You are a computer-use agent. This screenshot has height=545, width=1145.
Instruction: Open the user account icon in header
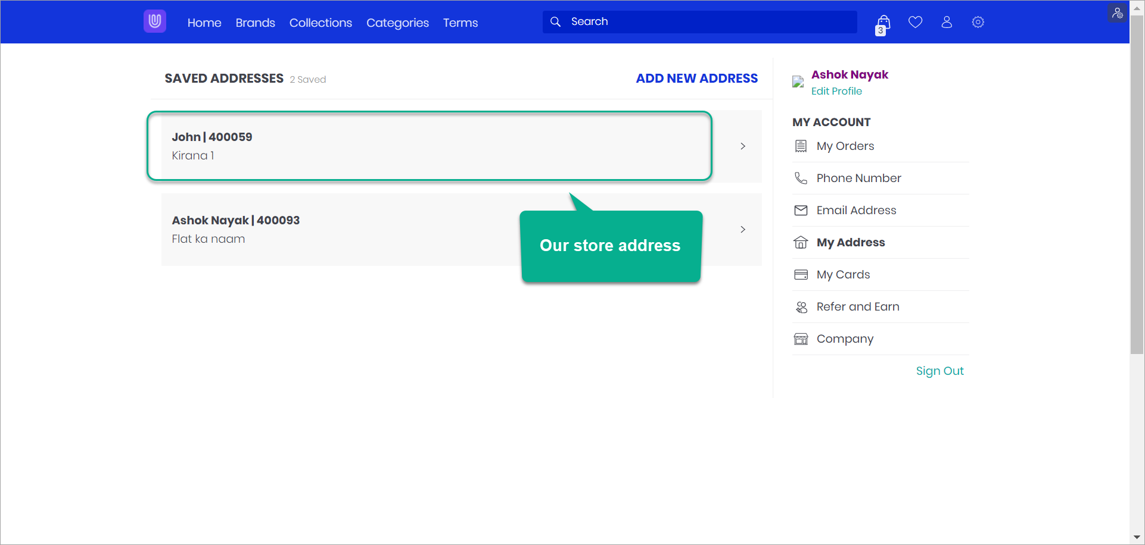[x=947, y=22]
